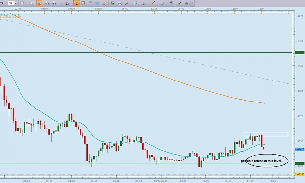Click the dropdown arrow beside the m5 field
This screenshot has width=305, height=183.
(16, 3)
